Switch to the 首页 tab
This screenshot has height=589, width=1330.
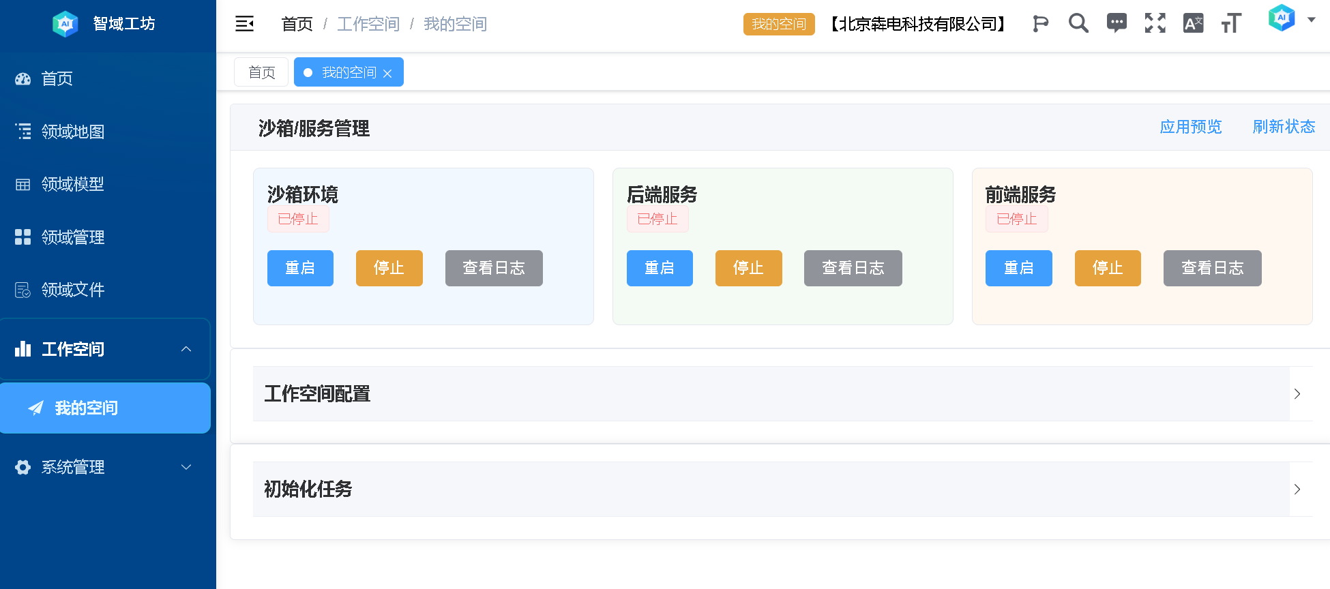[261, 72]
